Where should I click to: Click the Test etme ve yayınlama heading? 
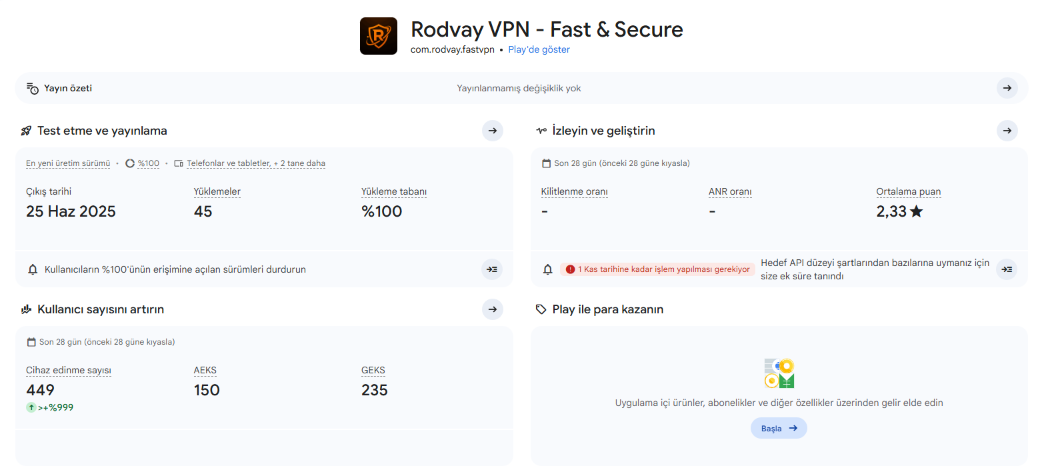pos(102,131)
